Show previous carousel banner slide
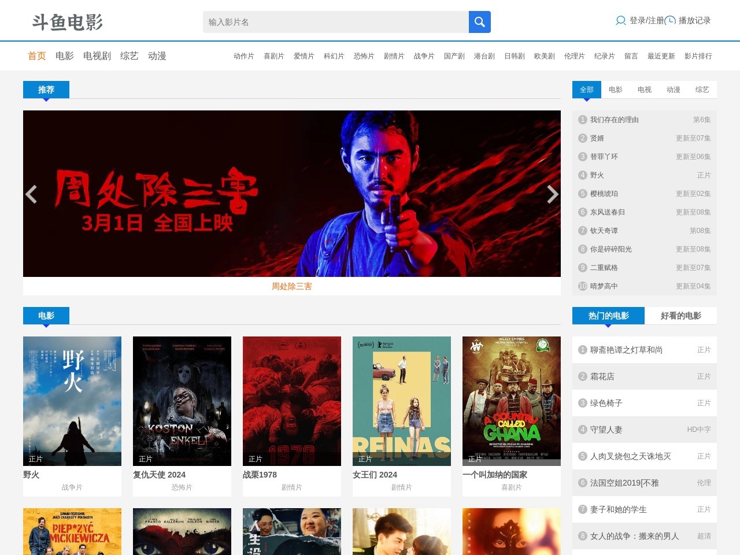Screen dimensions: 740x555 click(x=32, y=194)
